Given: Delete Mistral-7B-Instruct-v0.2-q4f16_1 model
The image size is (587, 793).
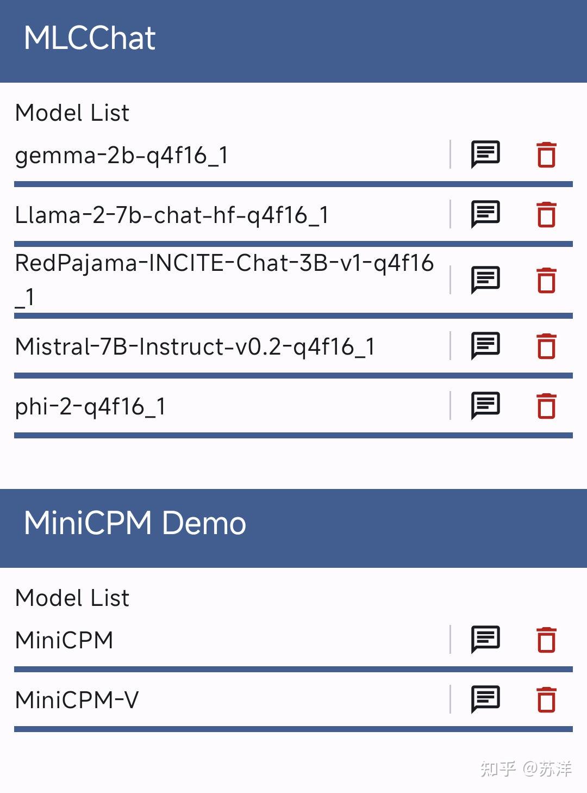Looking at the screenshot, I should click(x=546, y=346).
